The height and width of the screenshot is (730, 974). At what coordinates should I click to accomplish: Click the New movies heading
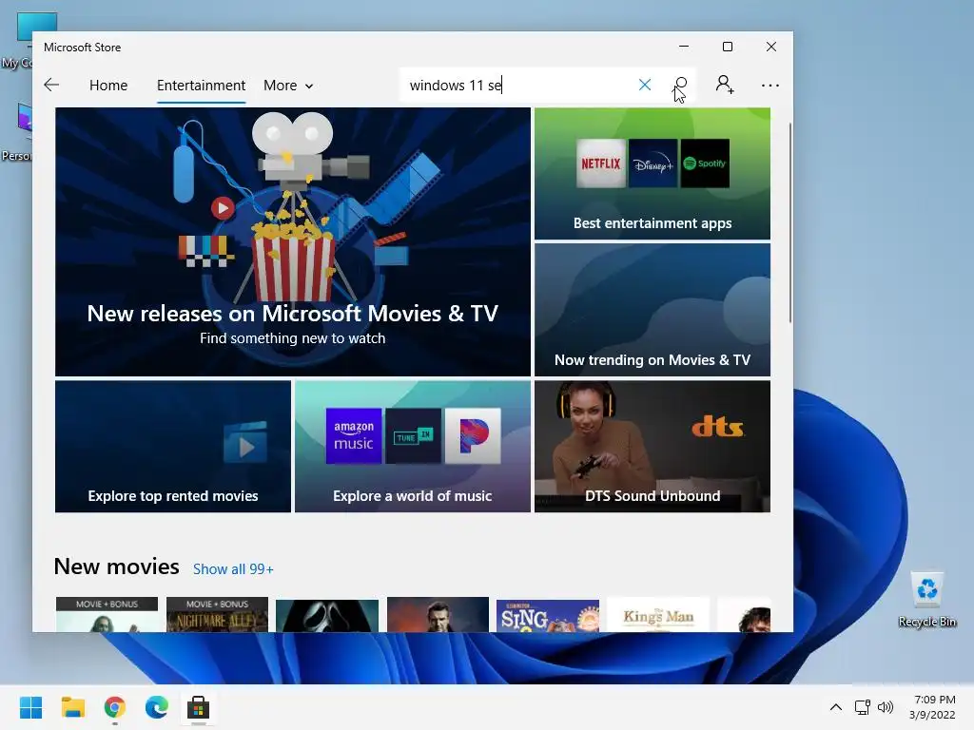click(117, 567)
